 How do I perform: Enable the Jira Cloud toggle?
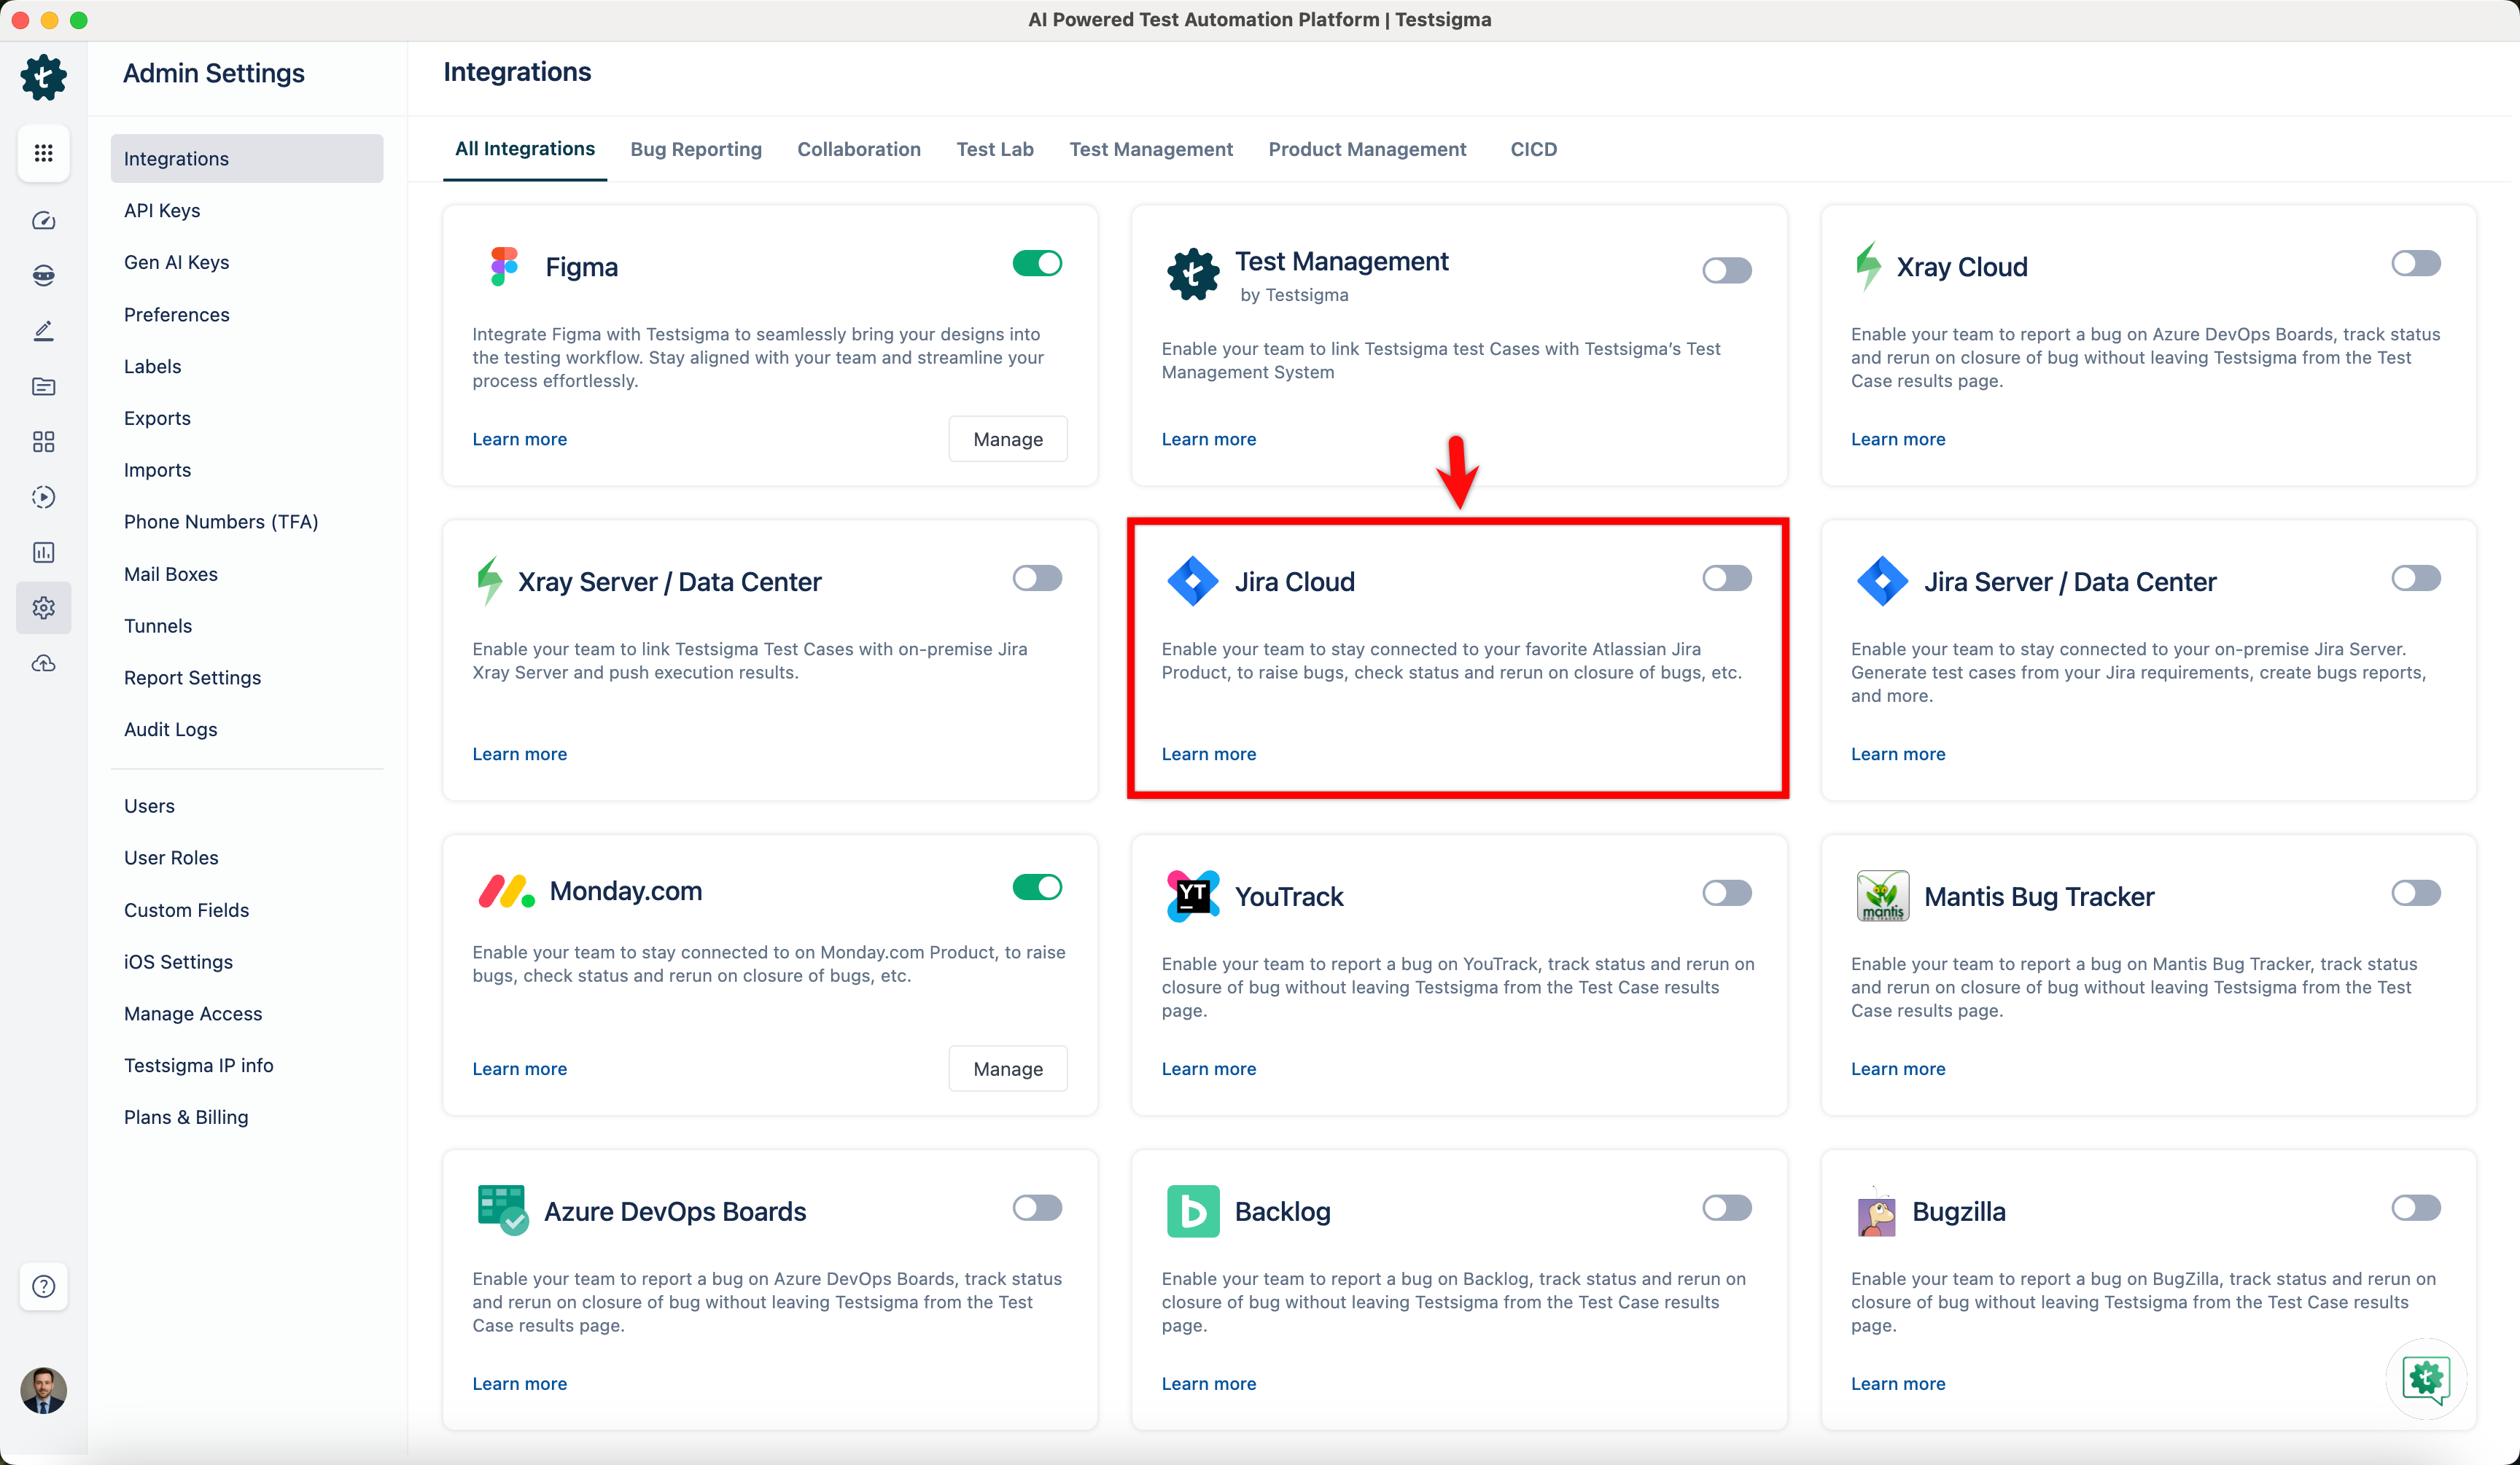[x=1727, y=577]
